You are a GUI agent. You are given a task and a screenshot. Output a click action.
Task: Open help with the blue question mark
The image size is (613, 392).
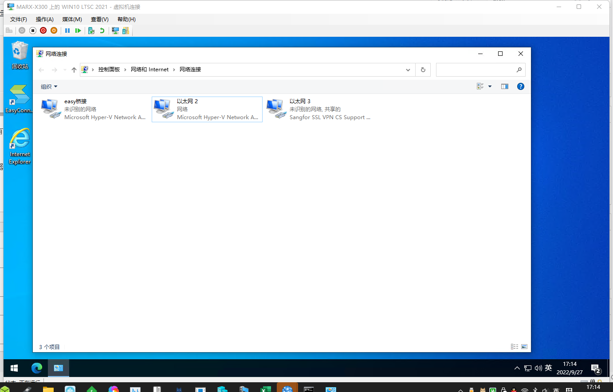(x=521, y=86)
